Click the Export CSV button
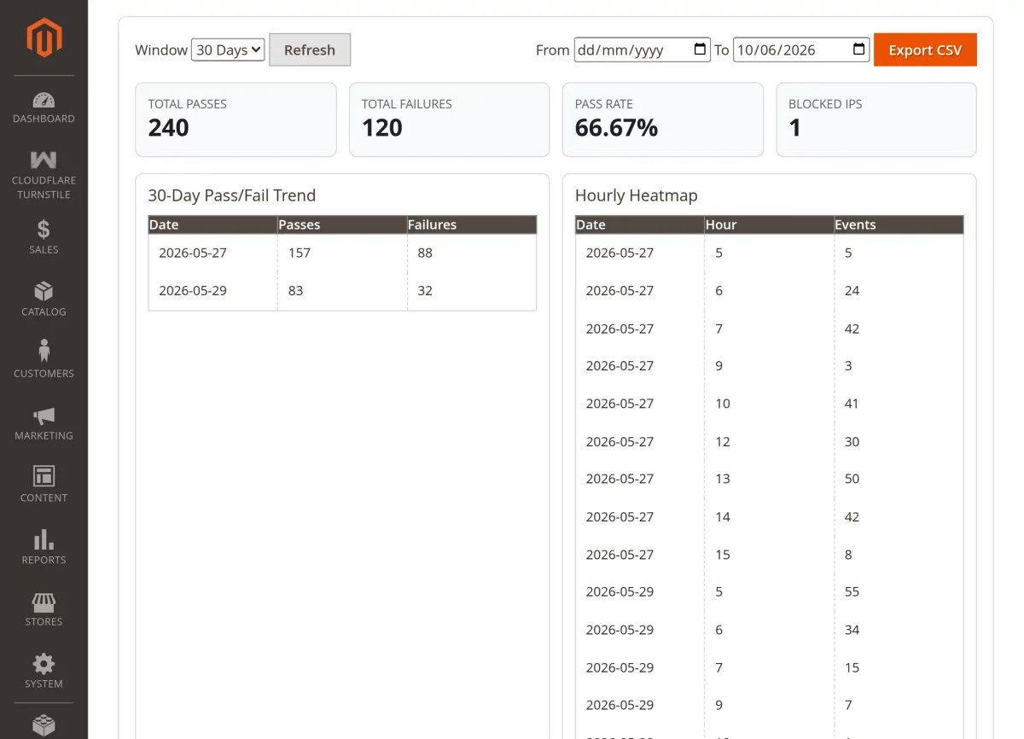The image size is (1024, 739). [925, 49]
